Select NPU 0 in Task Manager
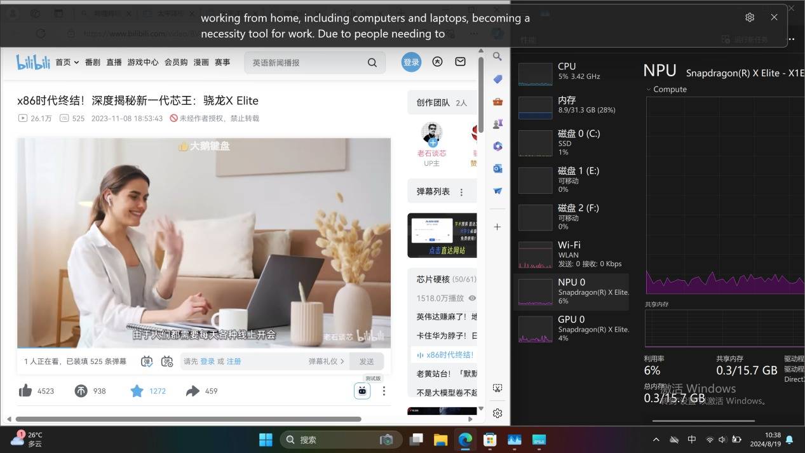805x453 pixels. 571,292
